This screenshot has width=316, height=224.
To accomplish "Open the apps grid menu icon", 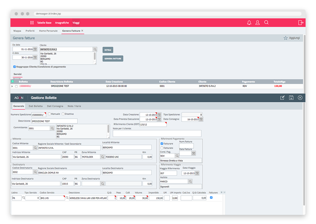I will click(32, 23).
